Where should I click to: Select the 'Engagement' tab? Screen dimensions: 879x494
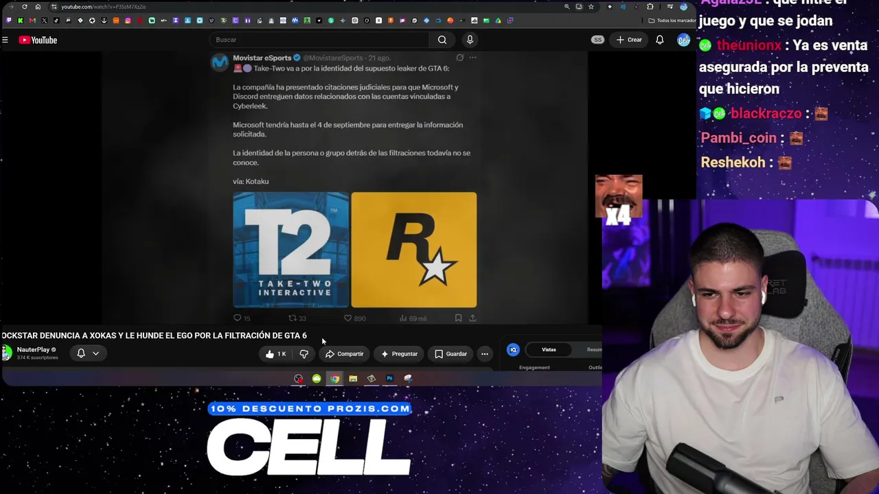point(534,368)
